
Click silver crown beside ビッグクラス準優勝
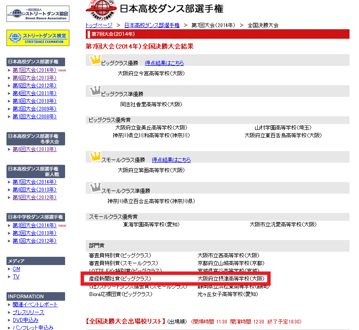[95, 90]
